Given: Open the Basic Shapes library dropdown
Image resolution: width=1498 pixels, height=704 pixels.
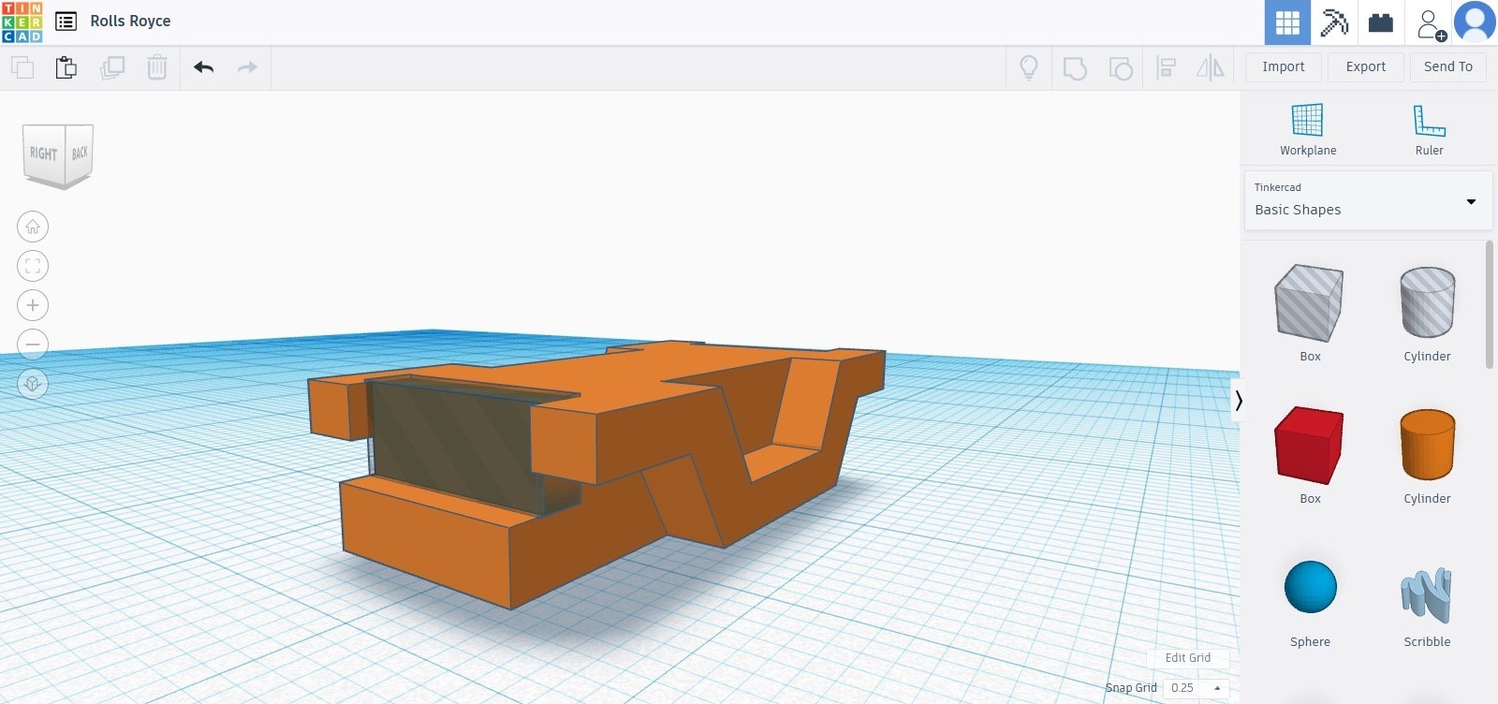Looking at the screenshot, I should 1368,199.
